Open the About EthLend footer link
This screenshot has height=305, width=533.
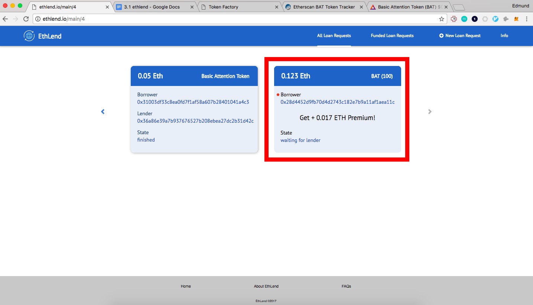pyautogui.click(x=266, y=286)
